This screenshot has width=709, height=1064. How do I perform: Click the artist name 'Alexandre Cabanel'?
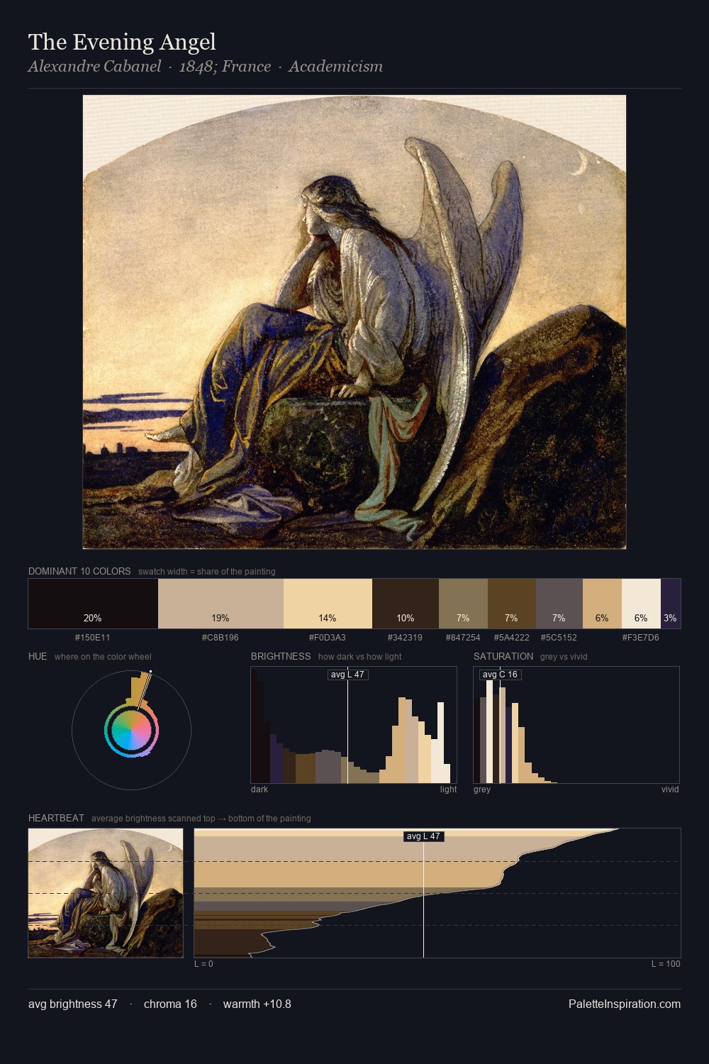click(94, 67)
